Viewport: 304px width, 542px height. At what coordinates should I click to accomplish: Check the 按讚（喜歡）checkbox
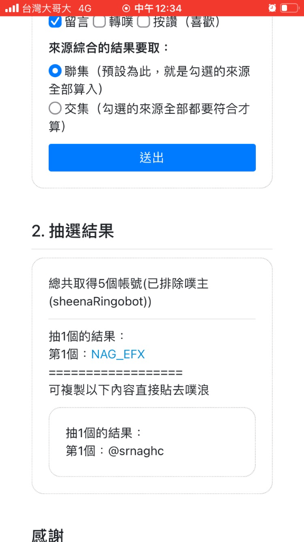click(144, 22)
